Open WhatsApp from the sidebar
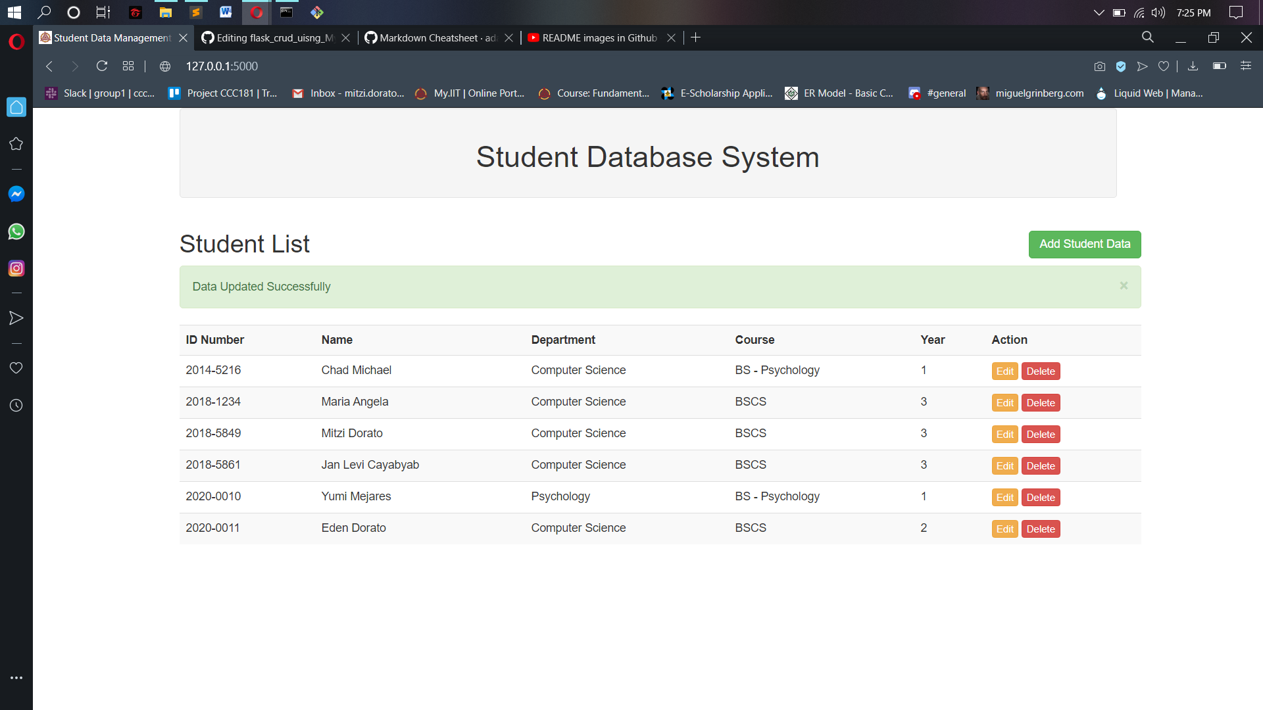 point(16,231)
